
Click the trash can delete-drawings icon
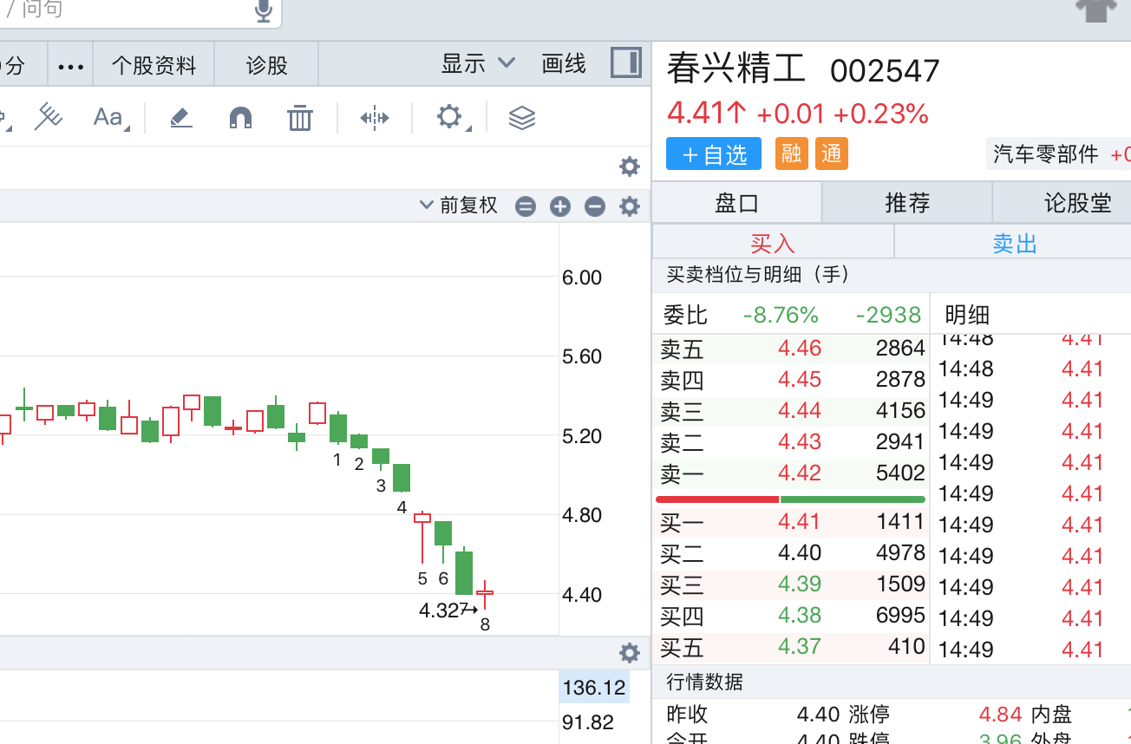pyautogui.click(x=299, y=117)
